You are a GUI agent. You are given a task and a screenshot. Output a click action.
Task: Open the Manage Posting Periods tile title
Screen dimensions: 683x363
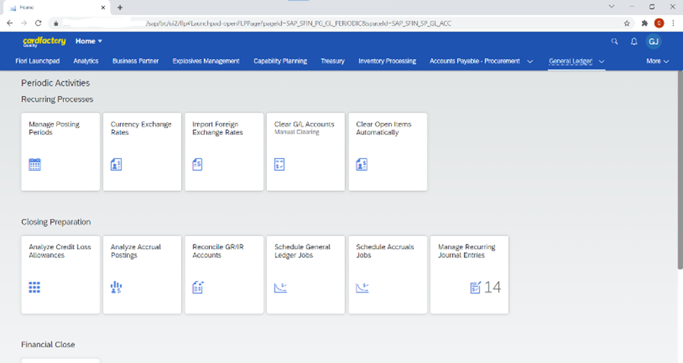point(54,128)
